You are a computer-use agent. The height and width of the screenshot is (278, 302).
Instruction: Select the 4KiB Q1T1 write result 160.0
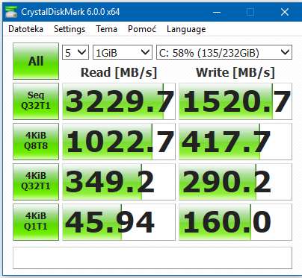[235, 222]
